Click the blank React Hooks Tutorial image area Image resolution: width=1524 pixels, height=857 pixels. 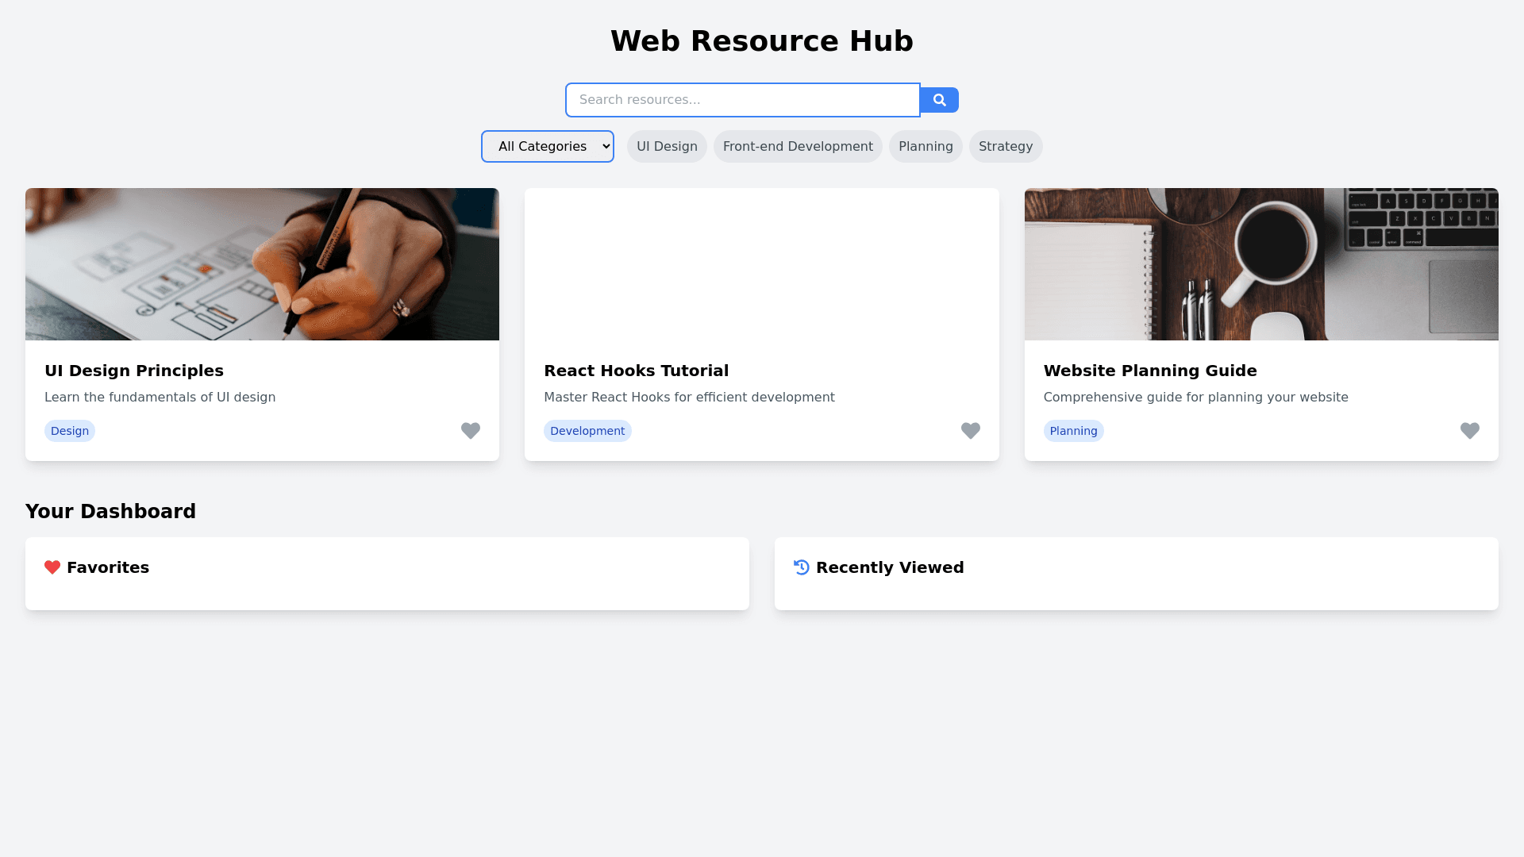coord(761,264)
